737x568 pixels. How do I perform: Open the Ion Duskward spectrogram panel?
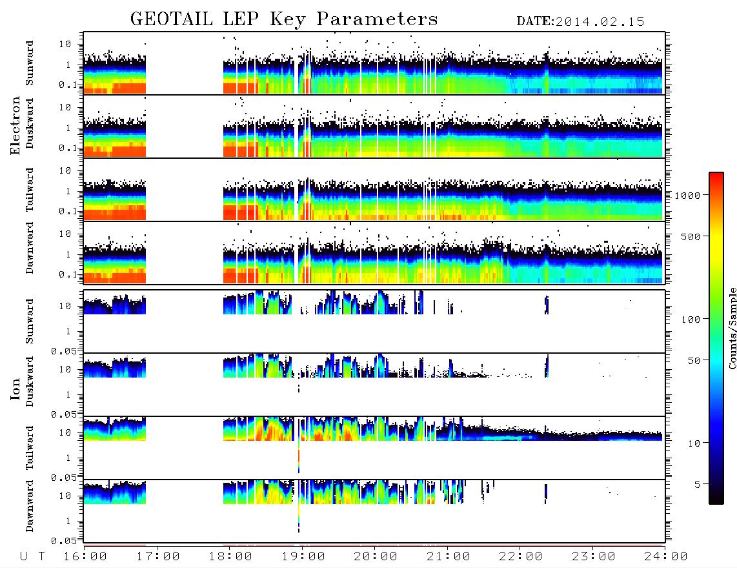pyautogui.click(x=374, y=384)
